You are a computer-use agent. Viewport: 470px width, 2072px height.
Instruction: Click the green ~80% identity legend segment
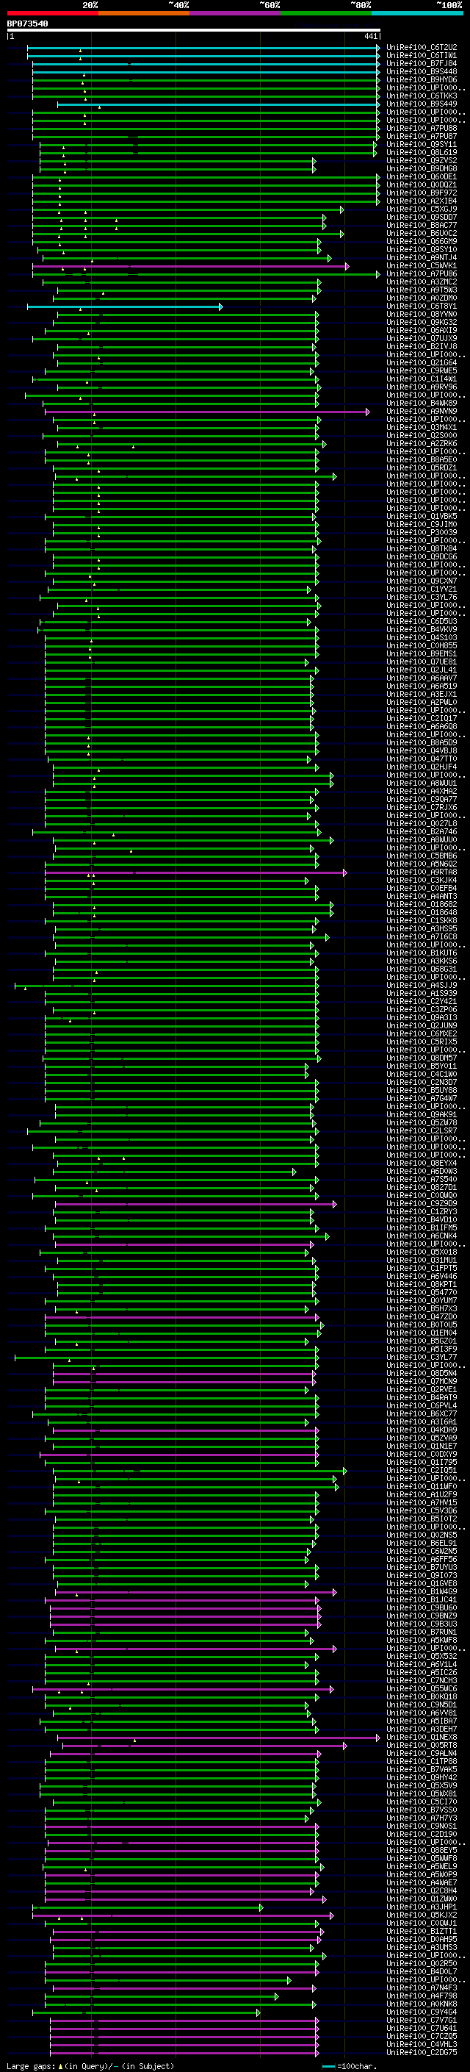326,14
